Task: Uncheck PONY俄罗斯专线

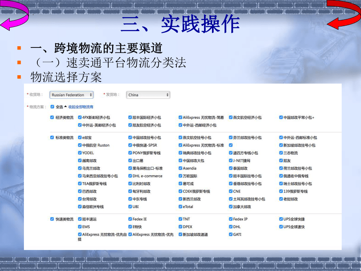Action: click(130, 153)
